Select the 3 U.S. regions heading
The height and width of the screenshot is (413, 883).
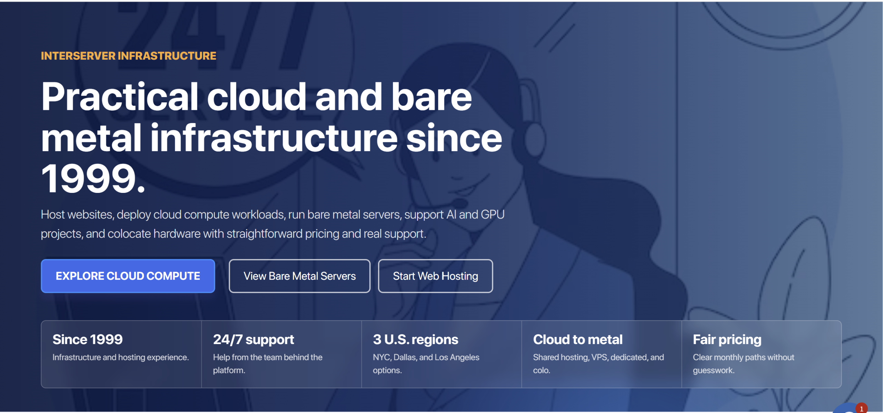tap(416, 340)
